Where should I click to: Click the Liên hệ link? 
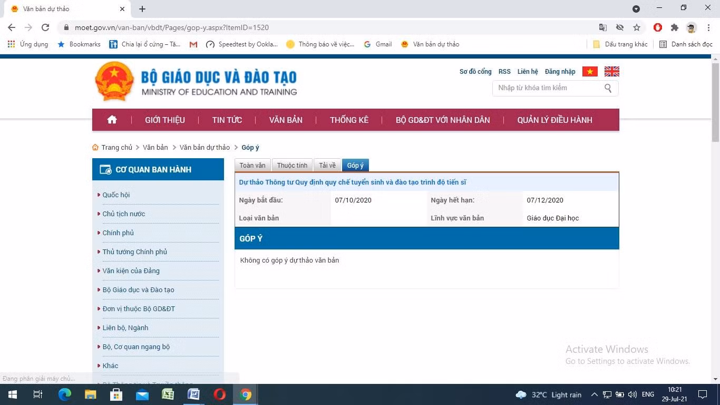pyautogui.click(x=528, y=72)
